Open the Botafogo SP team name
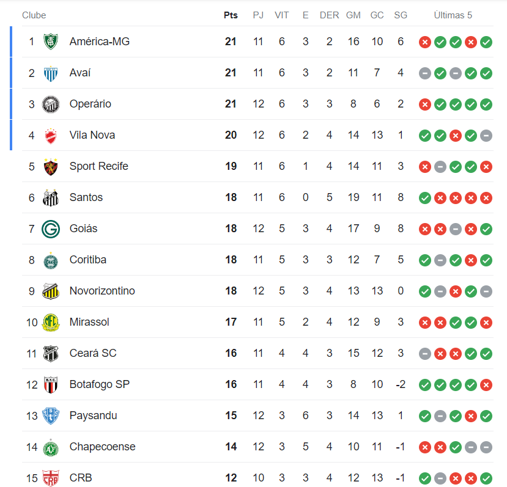Screen dimensions: 507x487 99,384
